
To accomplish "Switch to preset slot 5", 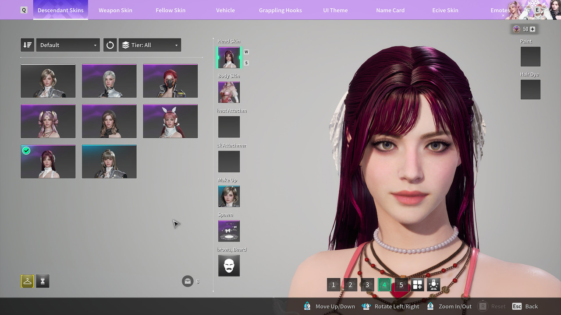I will [401, 285].
